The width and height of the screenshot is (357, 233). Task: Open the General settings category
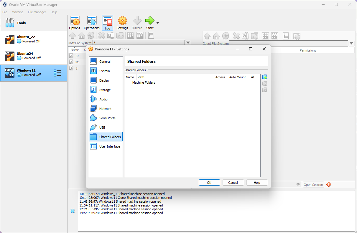point(106,62)
